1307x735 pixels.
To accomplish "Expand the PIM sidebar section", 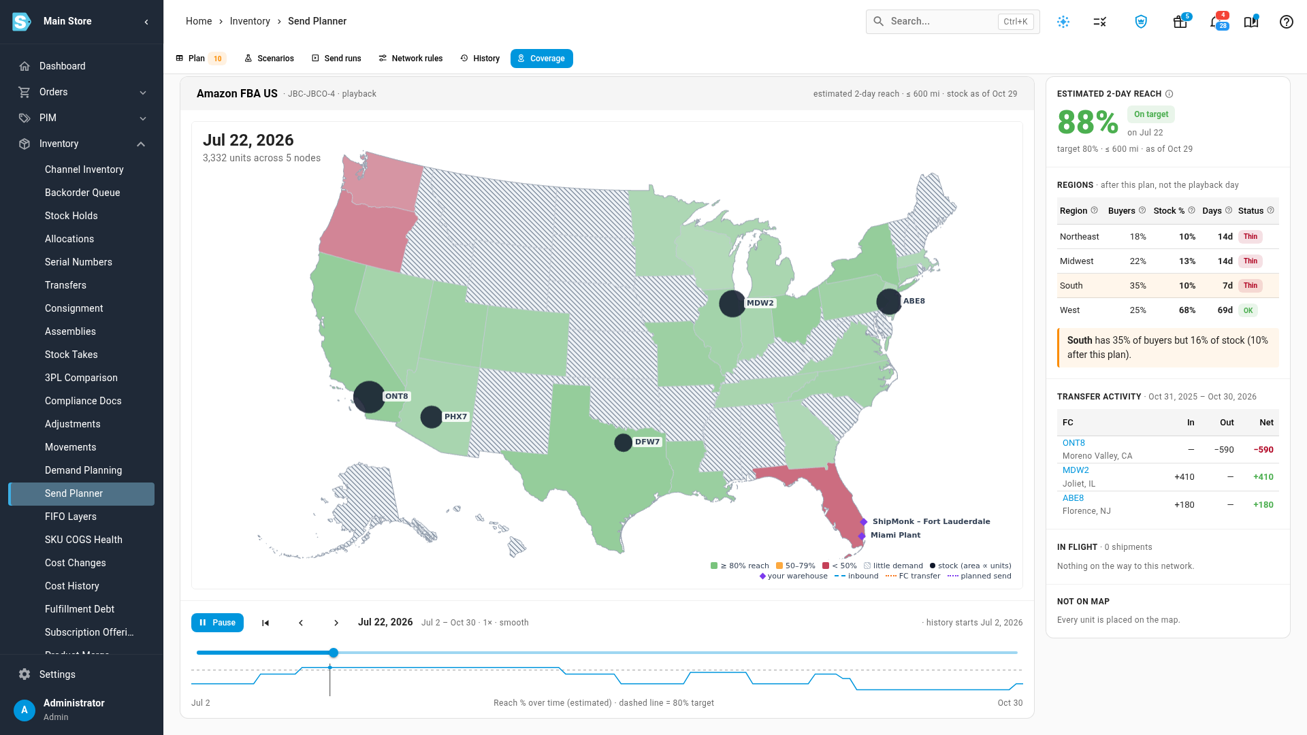I will click(82, 118).
